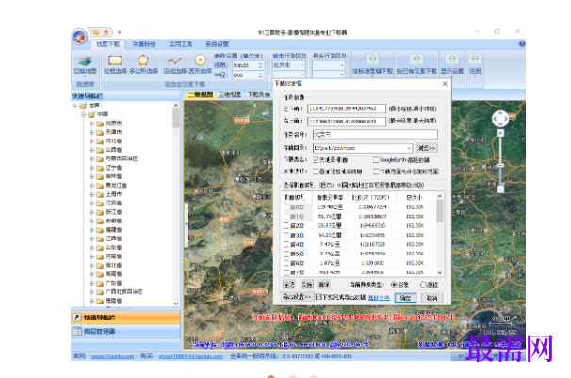This screenshot has height=378, width=571.
Task: Click the 全选 select all button
Action: point(289,285)
